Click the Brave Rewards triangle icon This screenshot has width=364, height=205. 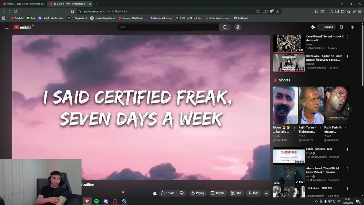tap(278, 11)
